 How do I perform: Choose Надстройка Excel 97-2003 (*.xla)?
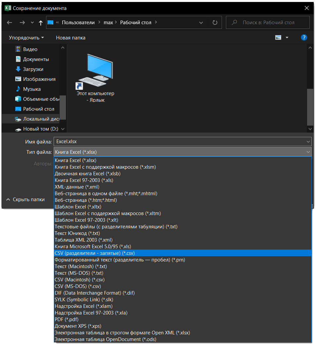[x=183, y=313]
